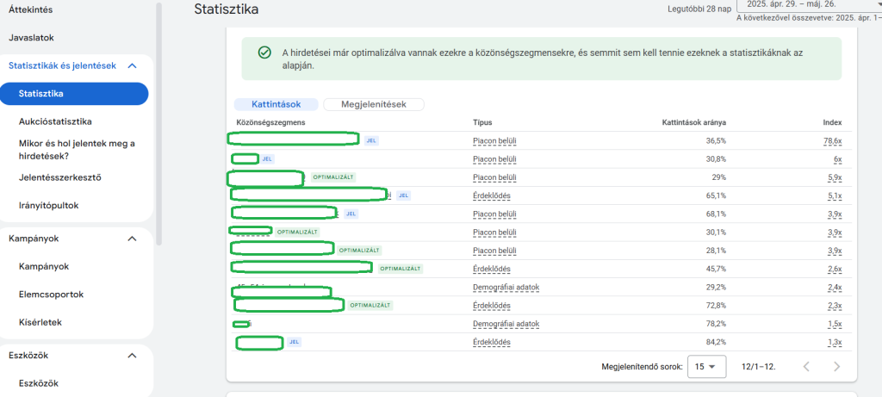This screenshot has width=882, height=397.
Task: Click Index value 78,6x link
Action: pos(831,140)
